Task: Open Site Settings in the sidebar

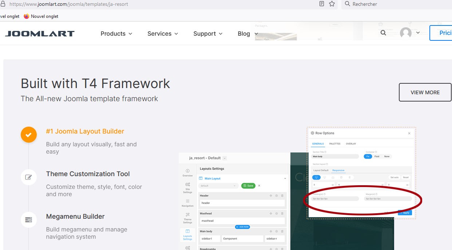Action: click(187, 187)
